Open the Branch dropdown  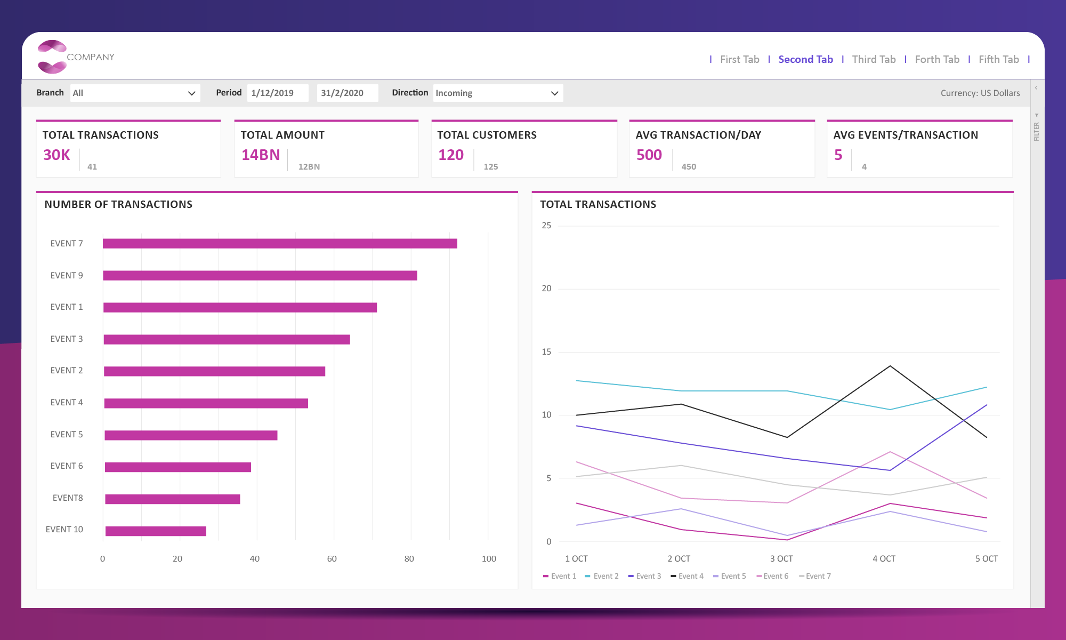135,93
